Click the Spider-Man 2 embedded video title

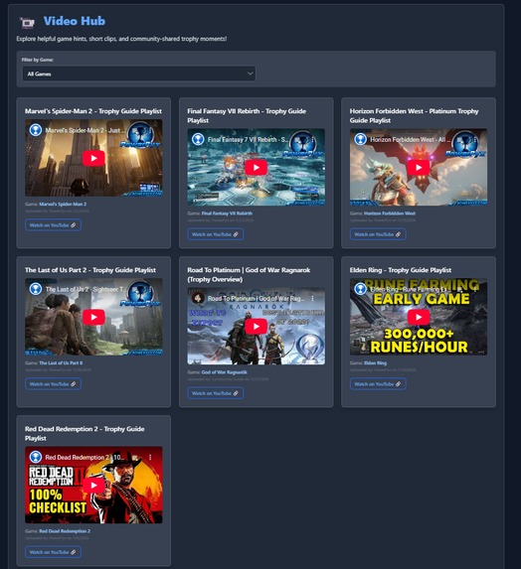[86, 130]
